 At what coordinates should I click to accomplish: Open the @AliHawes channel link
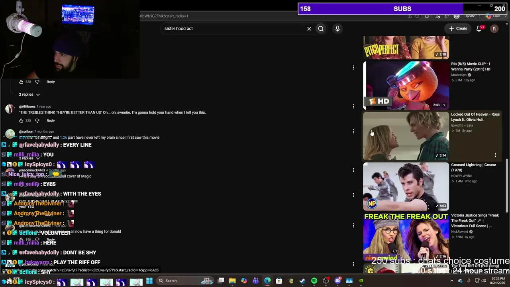tap(27, 106)
